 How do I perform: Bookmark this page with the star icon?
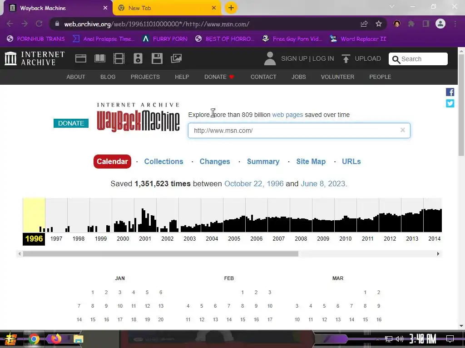[x=379, y=24]
